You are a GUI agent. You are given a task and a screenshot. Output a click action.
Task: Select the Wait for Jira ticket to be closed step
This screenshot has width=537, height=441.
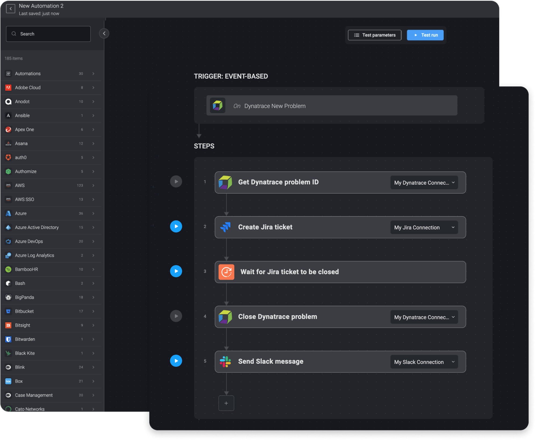(340, 272)
